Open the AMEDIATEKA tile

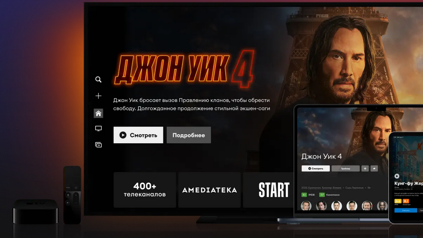point(210,190)
